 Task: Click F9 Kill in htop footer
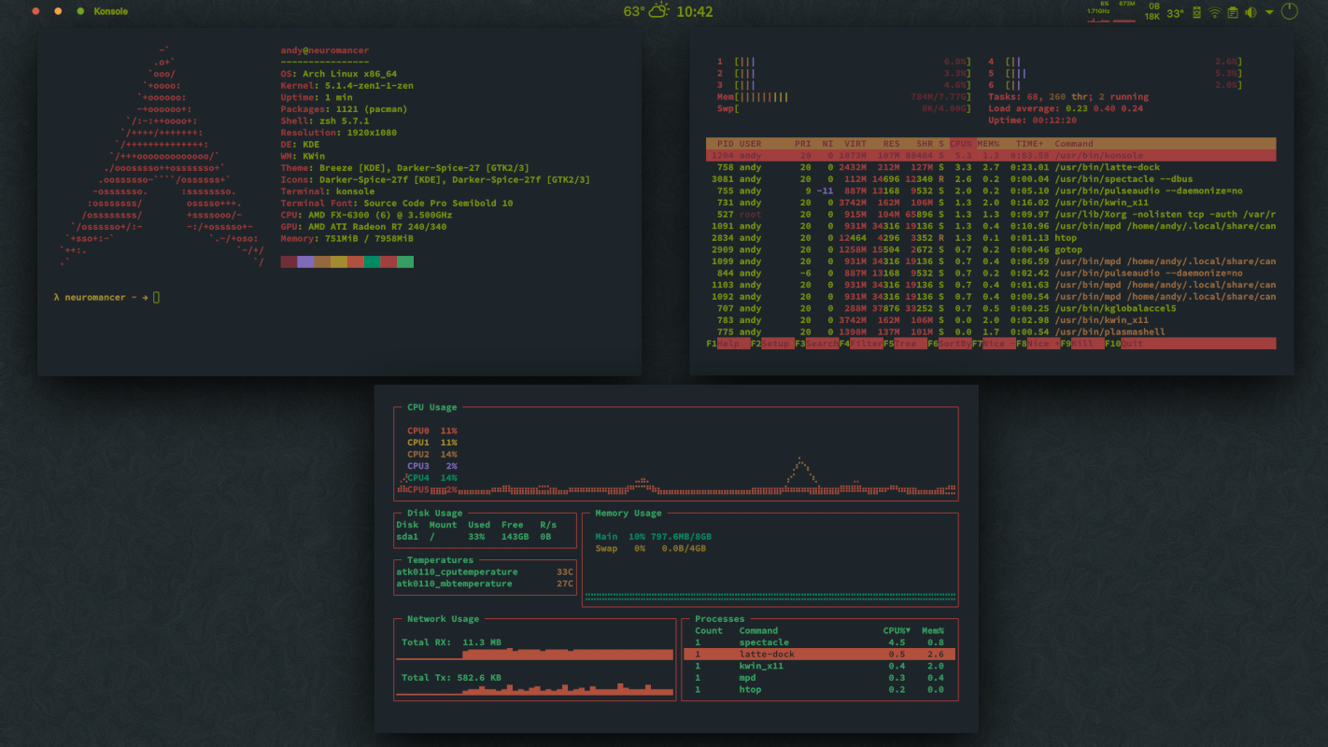tap(1082, 344)
